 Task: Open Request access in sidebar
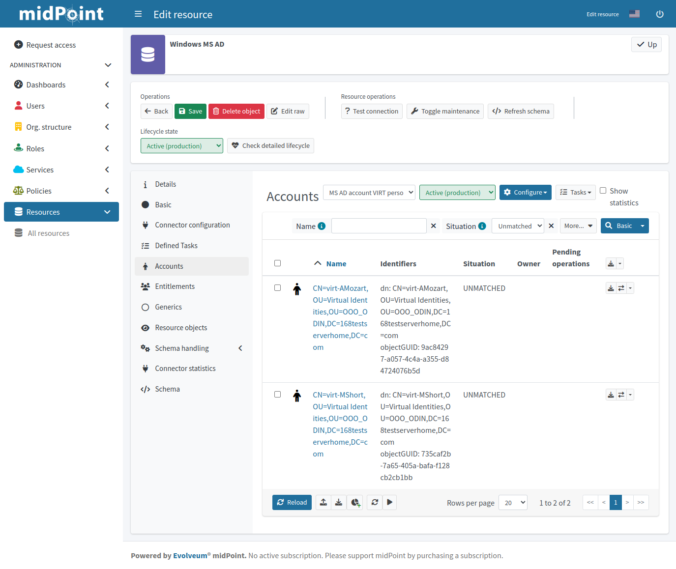tap(61, 45)
